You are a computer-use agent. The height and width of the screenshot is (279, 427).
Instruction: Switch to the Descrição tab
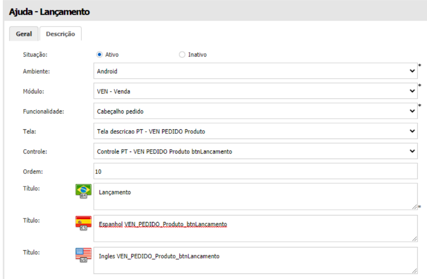(x=60, y=34)
